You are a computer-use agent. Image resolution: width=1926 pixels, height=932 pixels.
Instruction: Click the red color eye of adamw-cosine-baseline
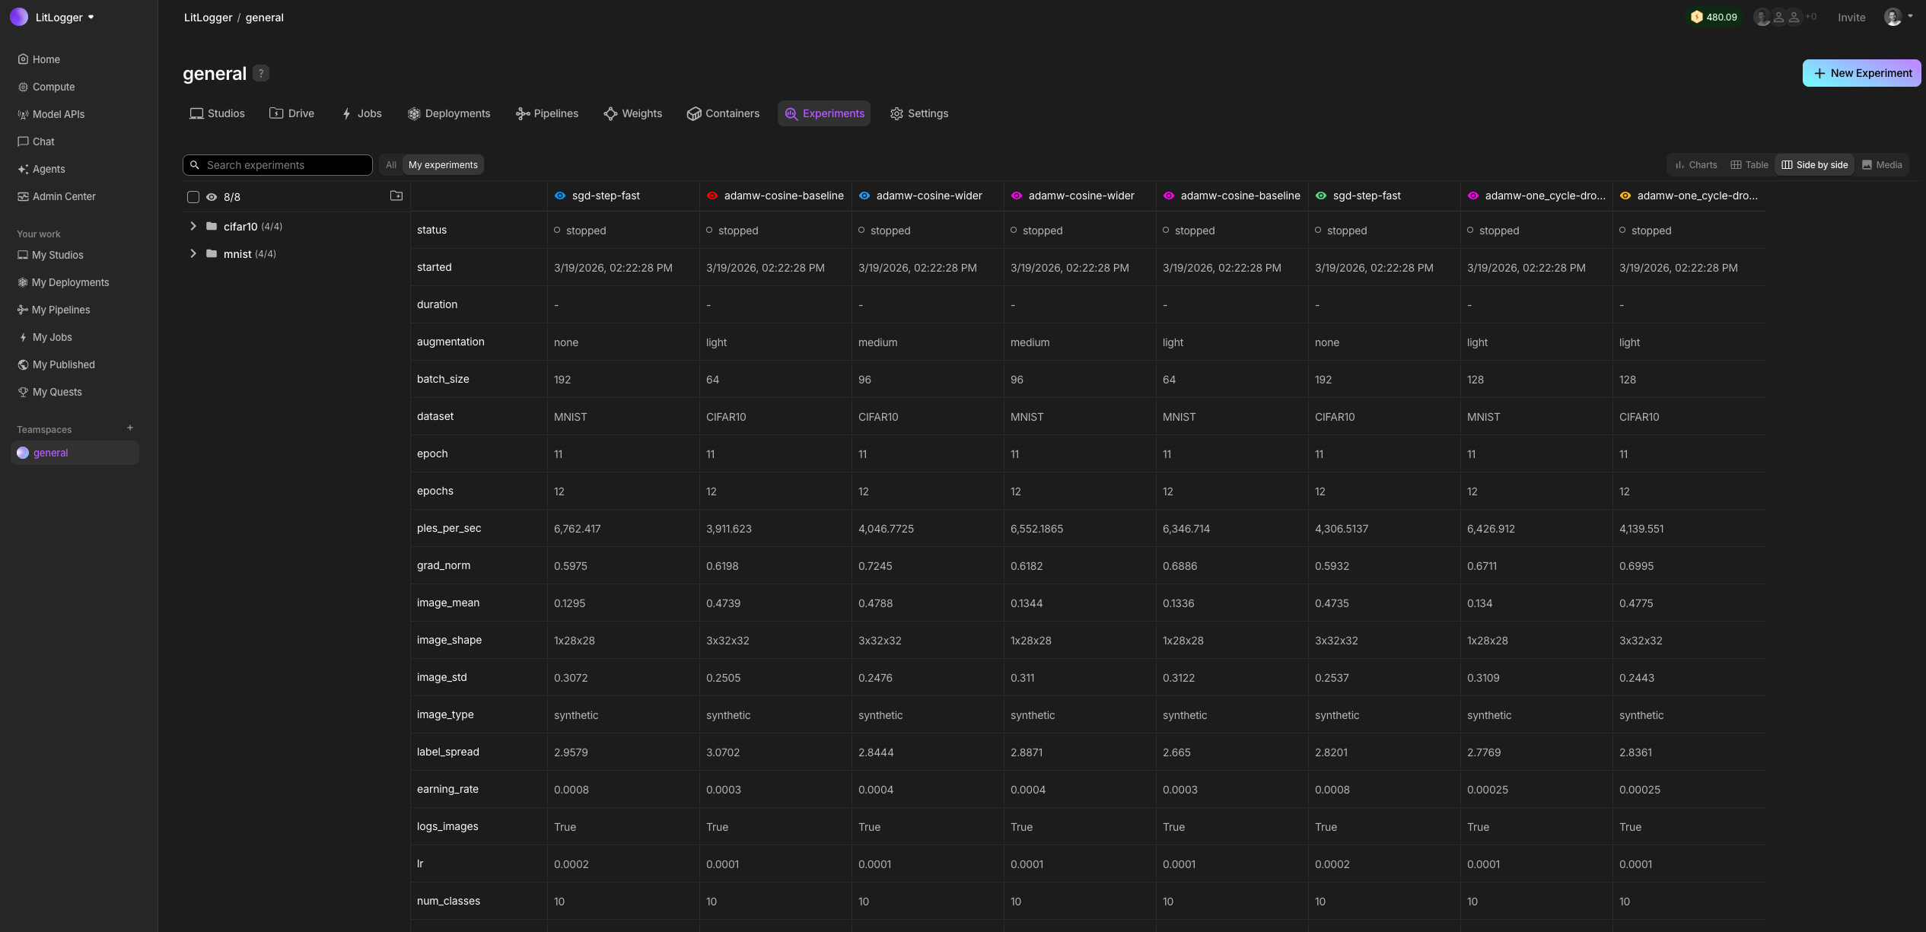tap(712, 196)
